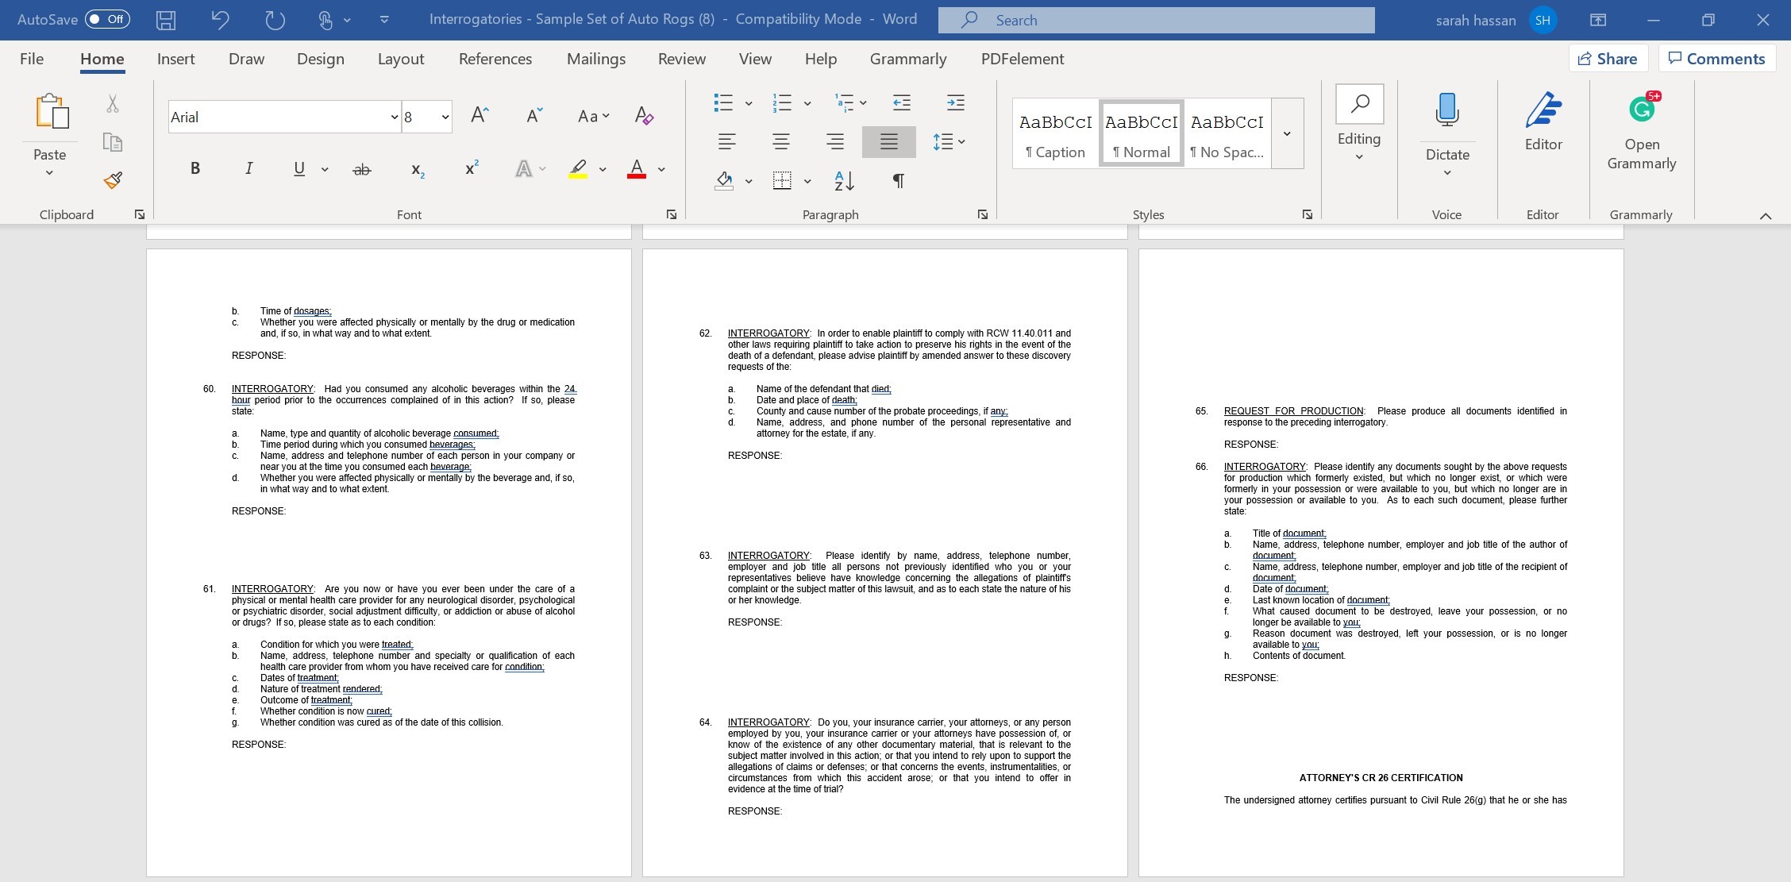Toggle strikethrough formatting
The image size is (1791, 882).
362,168
